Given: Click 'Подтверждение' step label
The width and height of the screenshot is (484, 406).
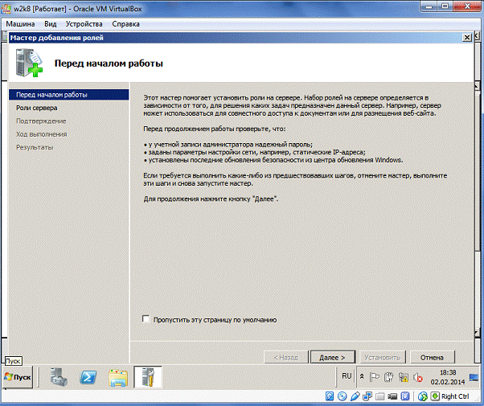Looking at the screenshot, I should click(41, 121).
